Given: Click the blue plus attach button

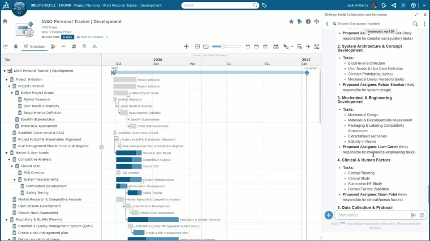Looking at the screenshot, I should [x=328, y=215].
